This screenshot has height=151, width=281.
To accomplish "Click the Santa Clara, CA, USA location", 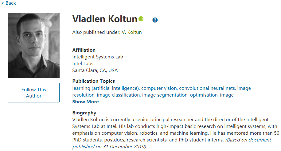I will pyautogui.click(x=95, y=70).
